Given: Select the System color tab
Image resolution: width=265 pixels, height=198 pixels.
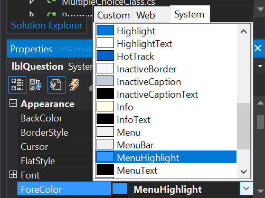Looking at the screenshot, I should 190,14.
